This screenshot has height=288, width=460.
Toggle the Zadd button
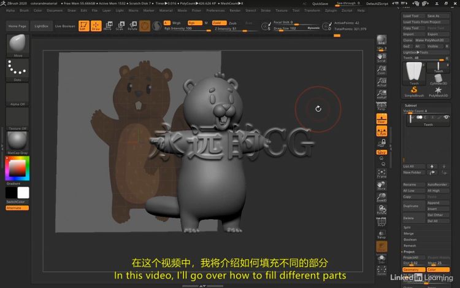(219, 23)
